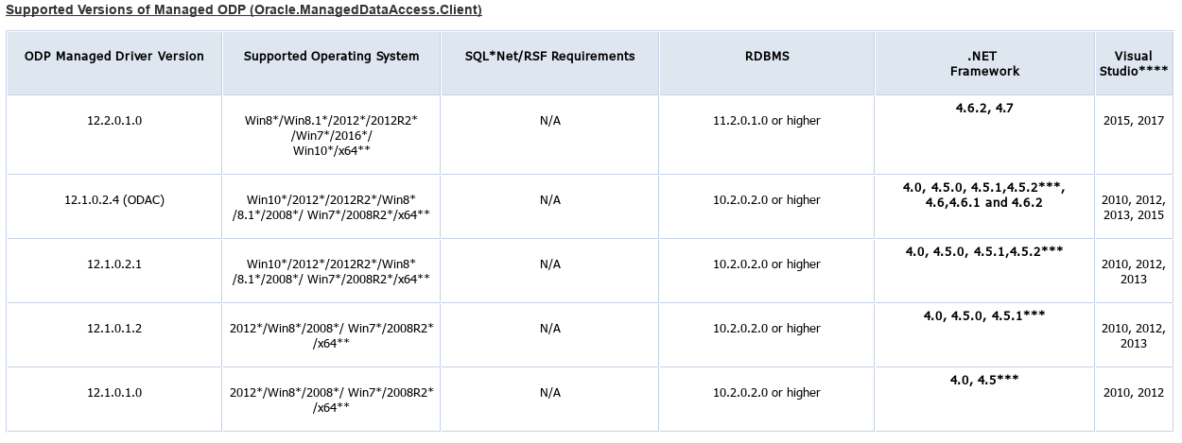The image size is (1182, 443).
Task: Select the .NET Framework column header
Action: pos(984,63)
